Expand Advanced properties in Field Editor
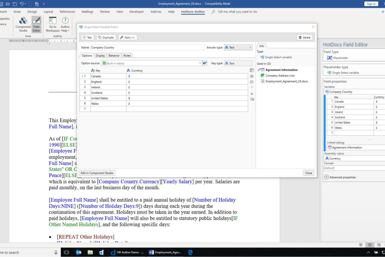The image size is (385, 257). (x=326, y=177)
